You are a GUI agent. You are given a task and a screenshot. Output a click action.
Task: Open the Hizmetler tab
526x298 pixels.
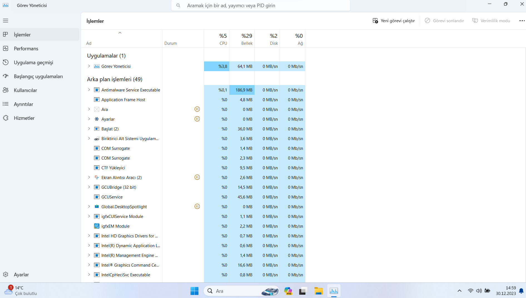click(x=40, y=118)
